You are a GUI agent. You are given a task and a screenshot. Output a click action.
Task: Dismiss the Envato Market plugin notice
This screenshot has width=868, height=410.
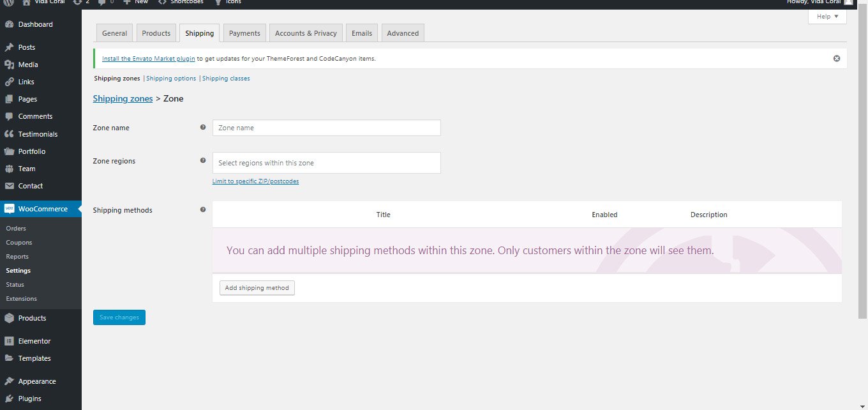tap(837, 58)
